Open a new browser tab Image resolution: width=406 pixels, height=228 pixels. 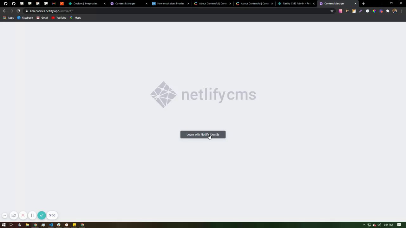coord(363,3)
